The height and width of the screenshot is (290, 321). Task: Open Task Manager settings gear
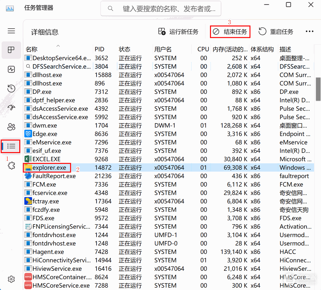point(11,279)
